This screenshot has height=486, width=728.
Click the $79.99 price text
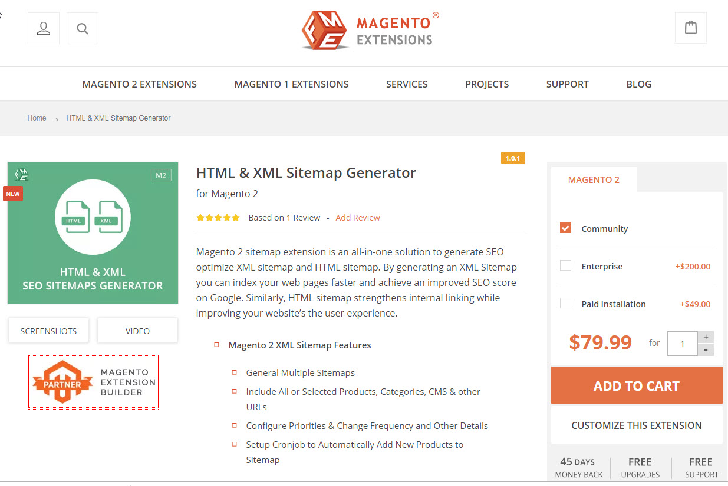click(x=600, y=342)
